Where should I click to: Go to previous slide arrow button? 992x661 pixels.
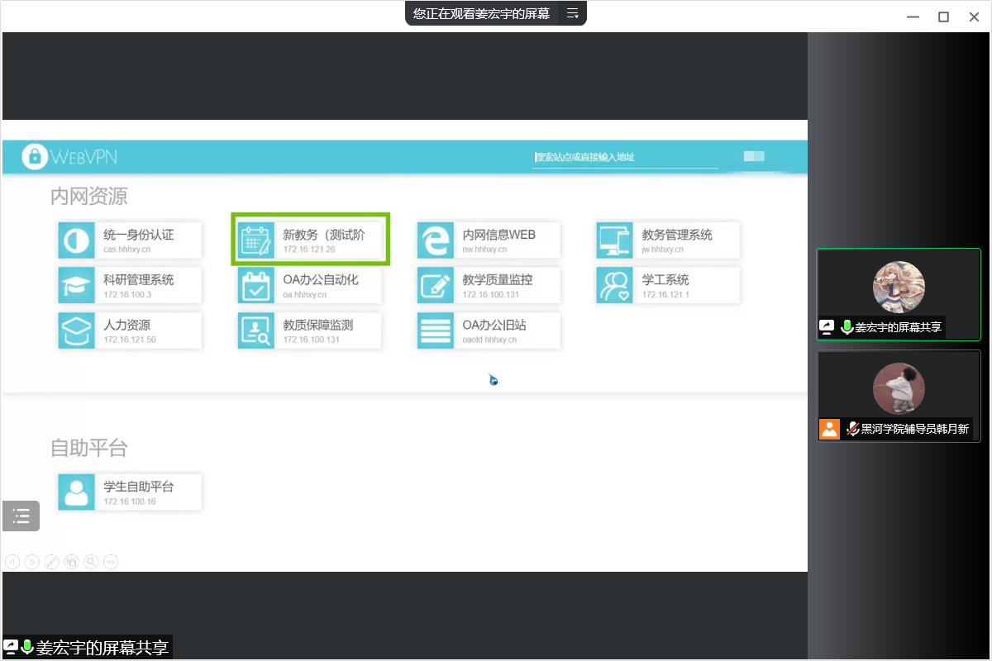12,562
